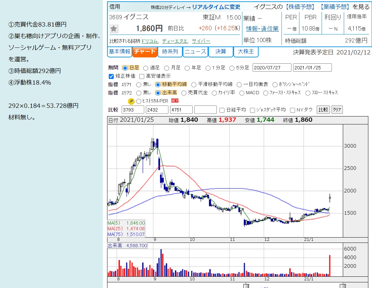Select ファースト・ストキャス radio
The image size is (372, 288).
[266, 93]
